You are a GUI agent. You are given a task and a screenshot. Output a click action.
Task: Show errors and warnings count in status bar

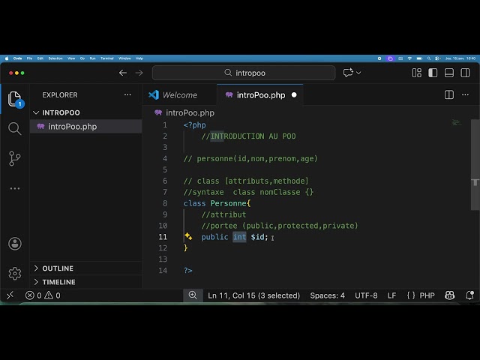[43, 295]
